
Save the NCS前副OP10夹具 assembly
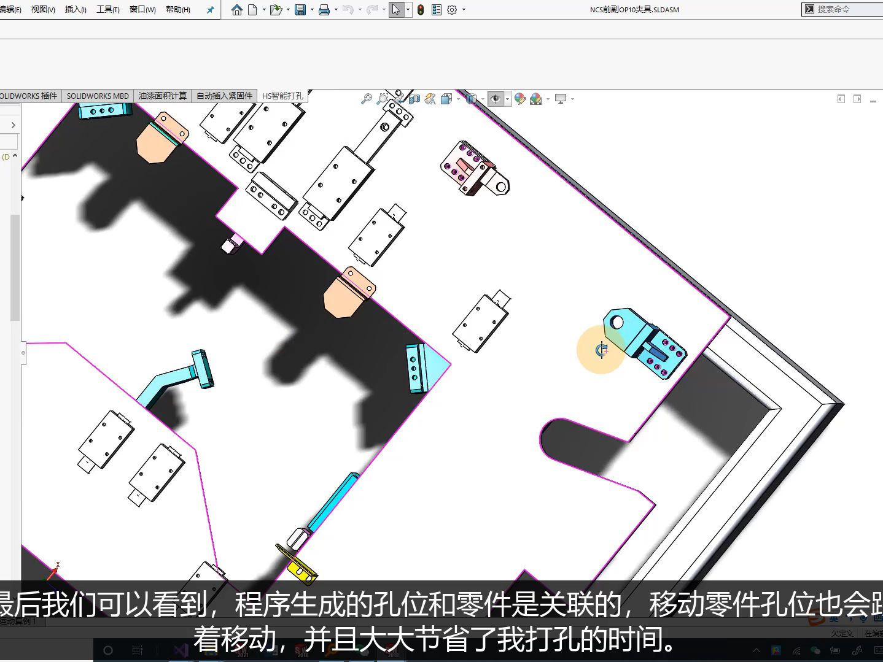(x=300, y=9)
